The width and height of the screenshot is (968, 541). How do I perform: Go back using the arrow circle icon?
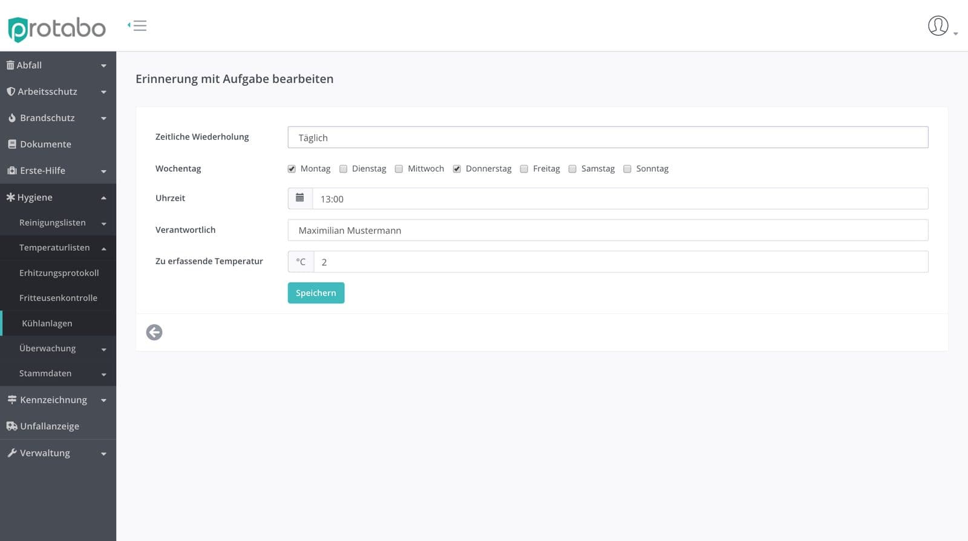pos(154,332)
